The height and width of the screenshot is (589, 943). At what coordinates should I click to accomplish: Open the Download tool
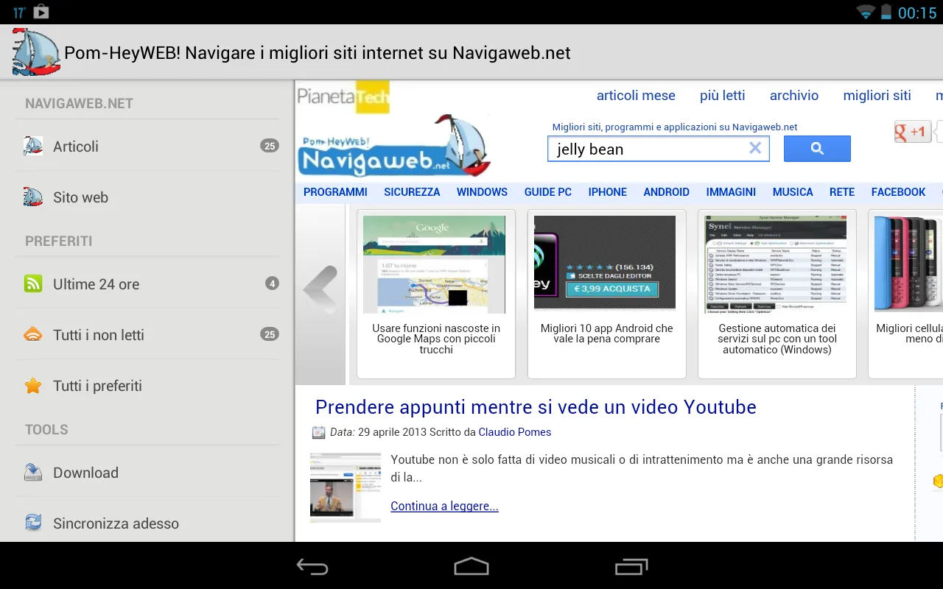point(147,473)
